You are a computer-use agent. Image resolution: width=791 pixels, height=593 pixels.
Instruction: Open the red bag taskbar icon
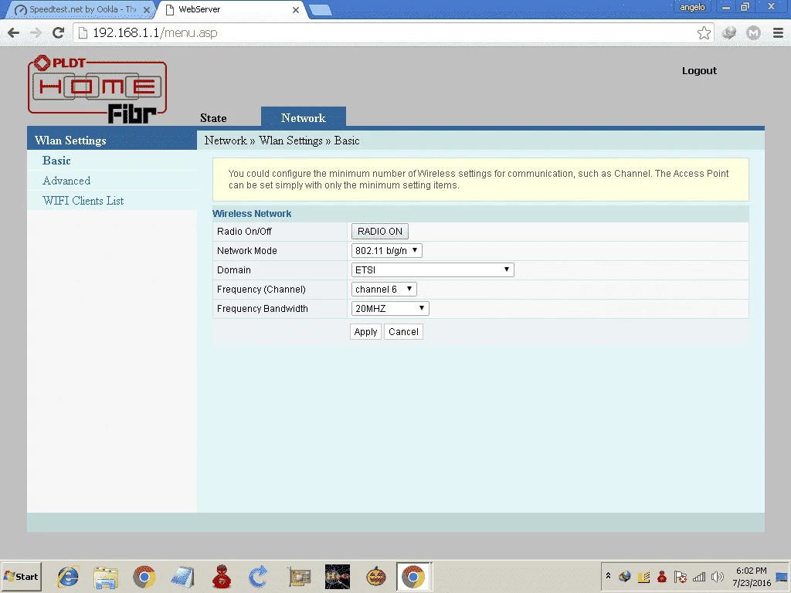point(222,577)
